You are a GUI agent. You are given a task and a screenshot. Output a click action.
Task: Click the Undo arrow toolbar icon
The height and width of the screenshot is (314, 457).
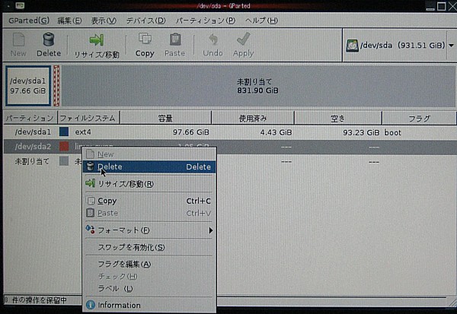click(x=213, y=40)
